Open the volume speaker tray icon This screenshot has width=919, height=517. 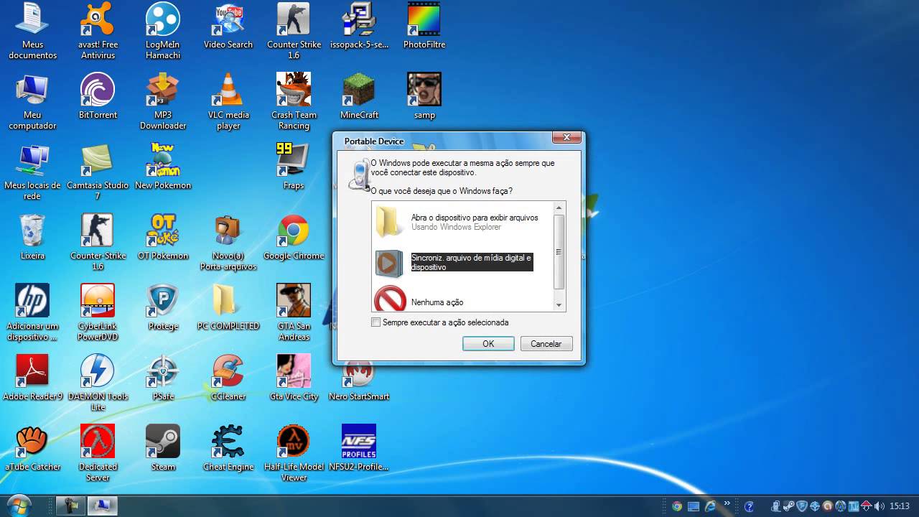(x=880, y=506)
